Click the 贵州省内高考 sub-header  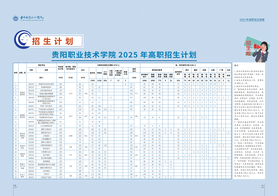pyautogui.click(x=156, y=70)
